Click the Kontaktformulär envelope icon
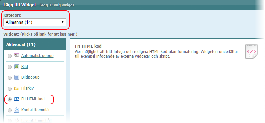This screenshot has width=265, height=123. (x=17, y=110)
